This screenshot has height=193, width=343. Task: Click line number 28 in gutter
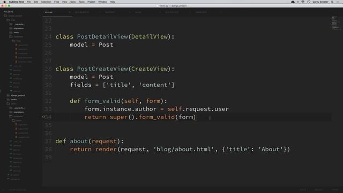click(48, 69)
